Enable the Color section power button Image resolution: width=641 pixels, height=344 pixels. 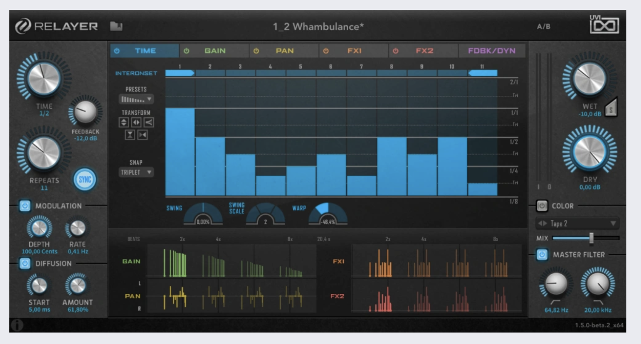(x=542, y=206)
